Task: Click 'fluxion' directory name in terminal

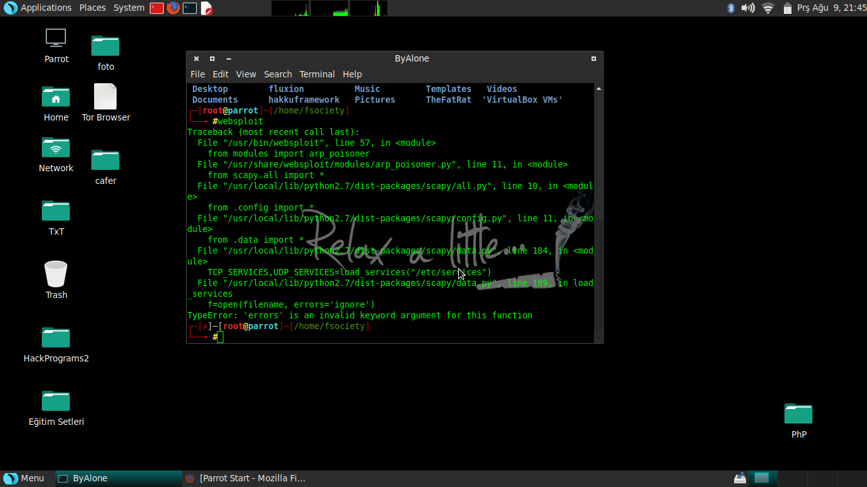Action: [x=286, y=89]
